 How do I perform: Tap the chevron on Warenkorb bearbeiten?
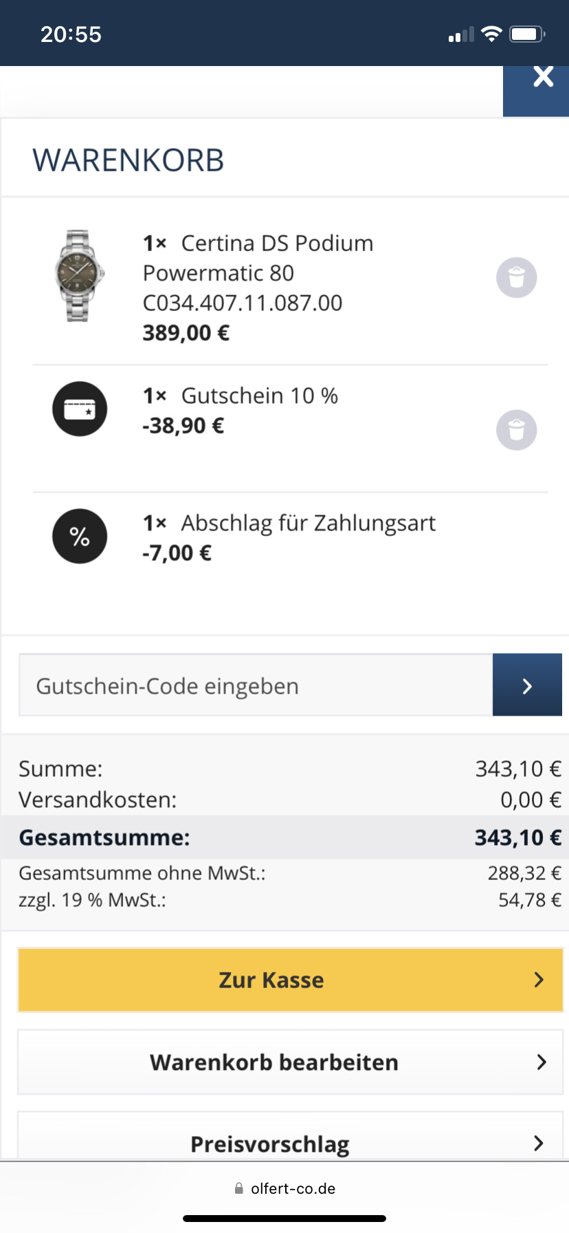click(542, 1062)
